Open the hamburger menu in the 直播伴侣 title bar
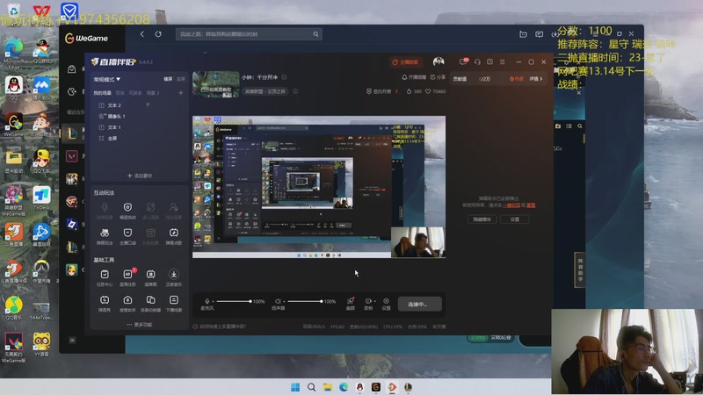Screen dimensions: 703x395 (x=502, y=61)
